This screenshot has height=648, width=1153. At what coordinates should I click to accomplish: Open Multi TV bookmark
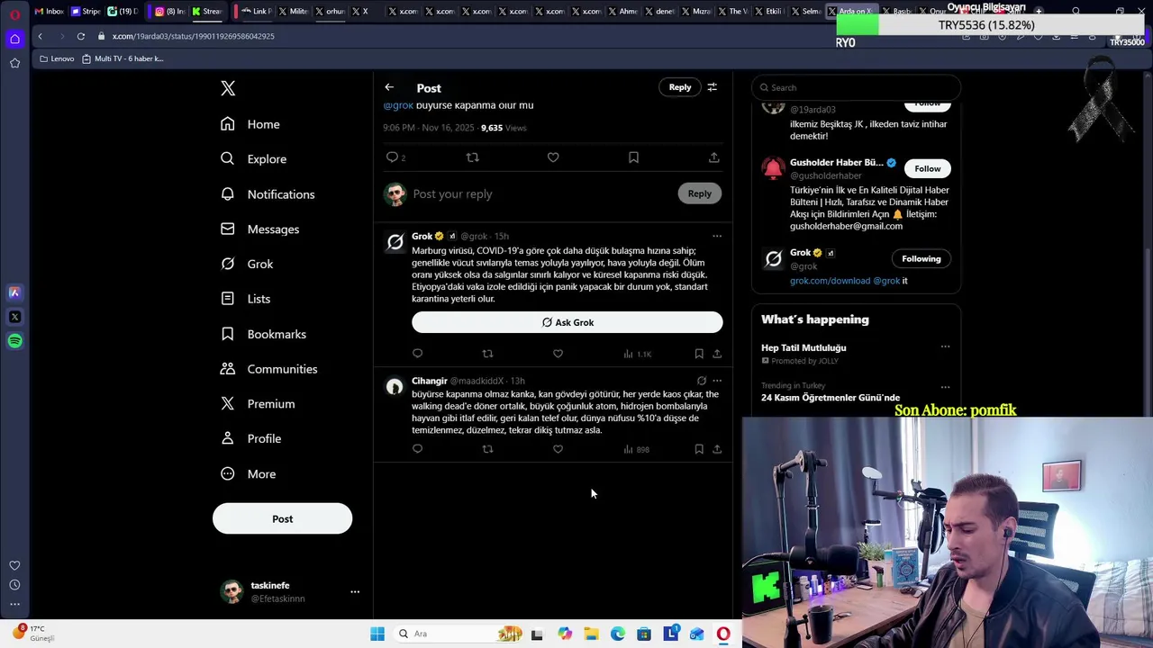click(123, 58)
